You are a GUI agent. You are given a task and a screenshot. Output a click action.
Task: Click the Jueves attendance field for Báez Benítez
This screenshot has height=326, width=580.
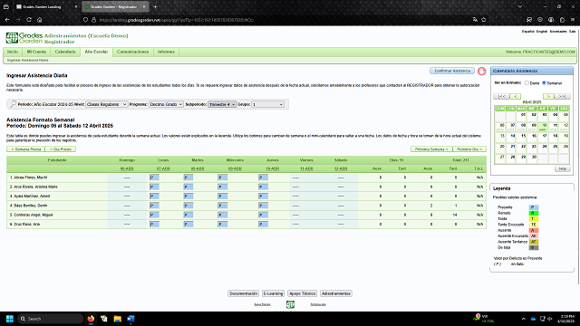tap(263, 206)
